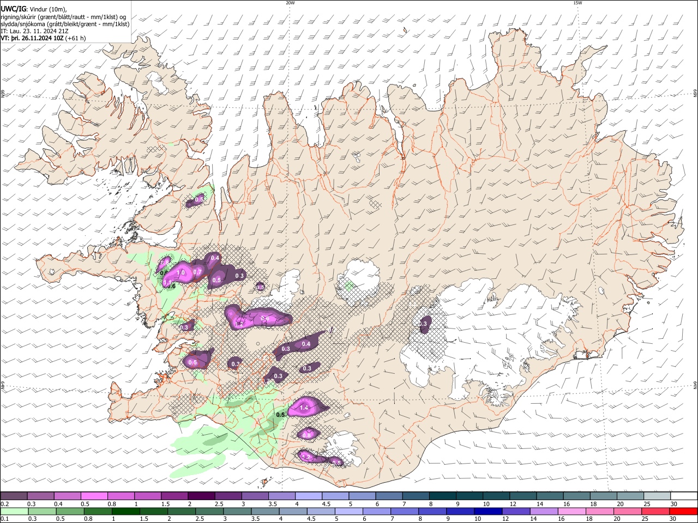Click the '20W' longitude label

(x=290, y=3)
